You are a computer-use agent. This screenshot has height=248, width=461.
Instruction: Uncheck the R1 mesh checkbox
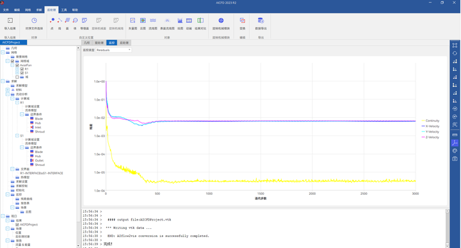tap(22, 69)
